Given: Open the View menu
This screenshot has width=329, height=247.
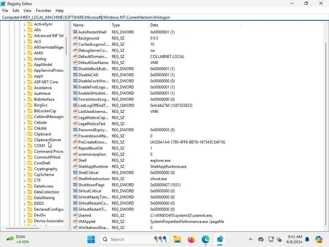Looking at the screenshot, I should coord(27,11).
